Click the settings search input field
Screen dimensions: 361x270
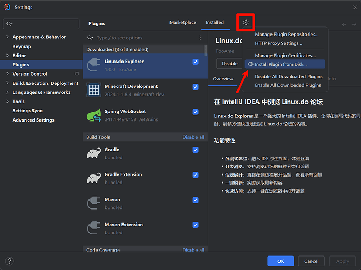click(x=41, y=24)
